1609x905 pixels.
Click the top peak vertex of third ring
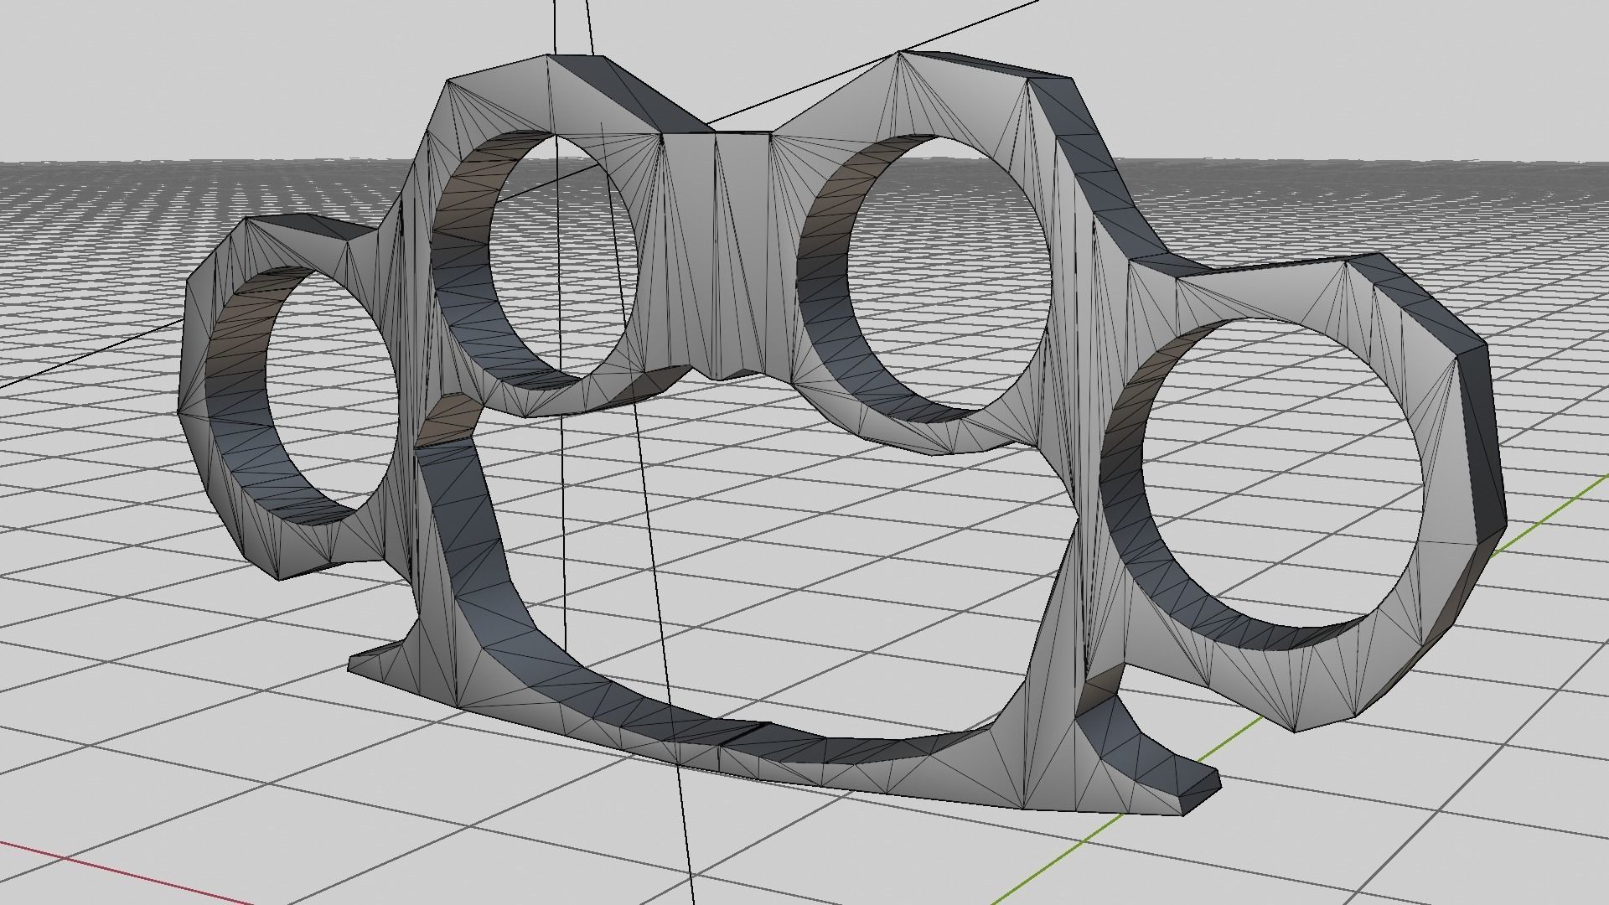(899, 52)
